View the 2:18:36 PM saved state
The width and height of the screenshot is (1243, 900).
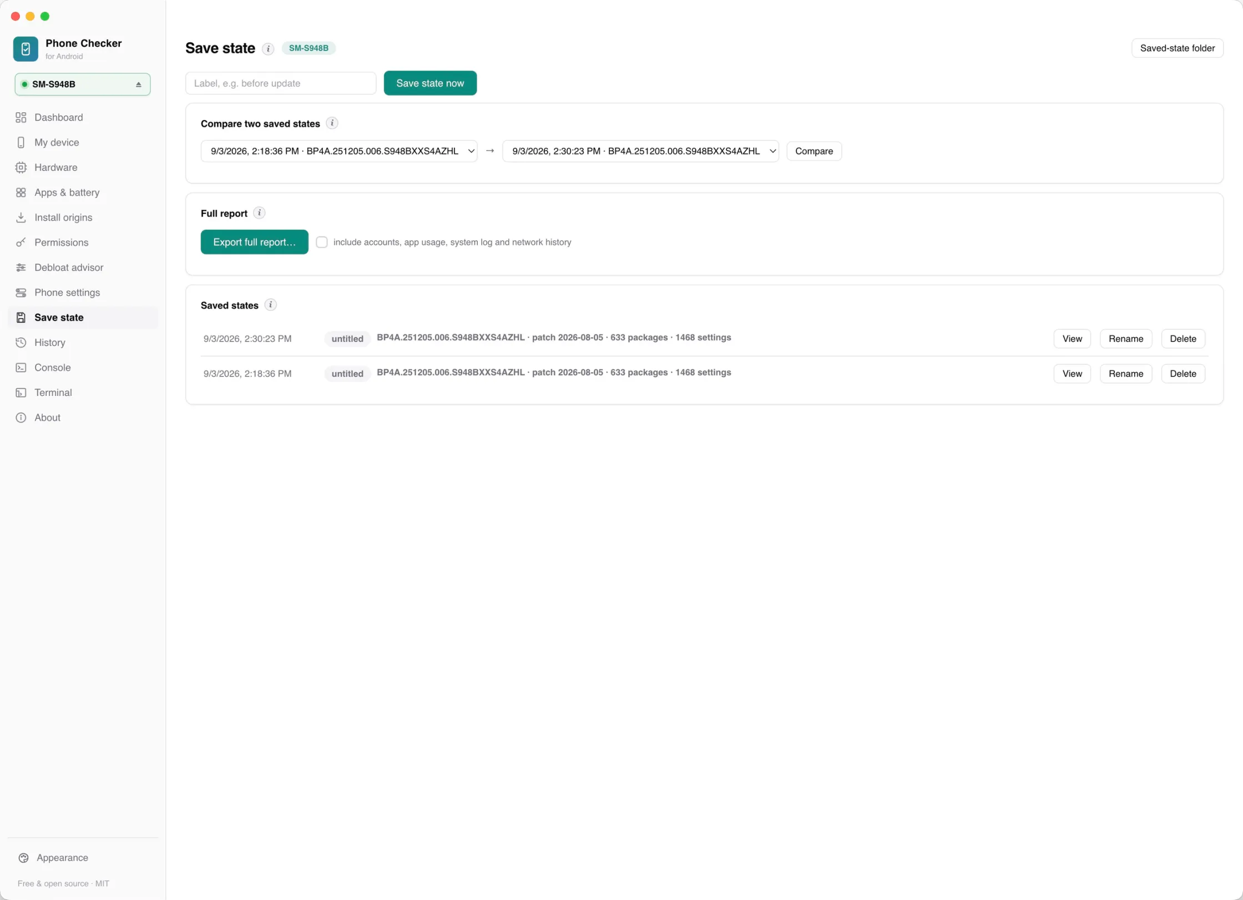click(x=1072, y=374)
